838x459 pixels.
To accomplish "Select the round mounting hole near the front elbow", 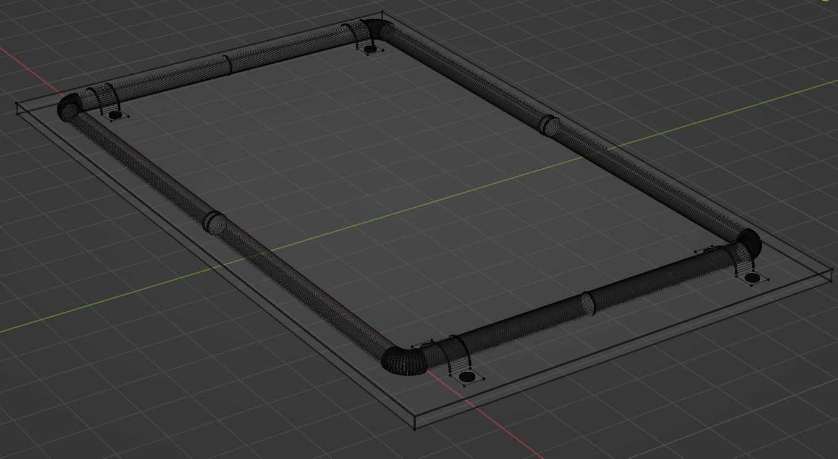I will 468,376.
